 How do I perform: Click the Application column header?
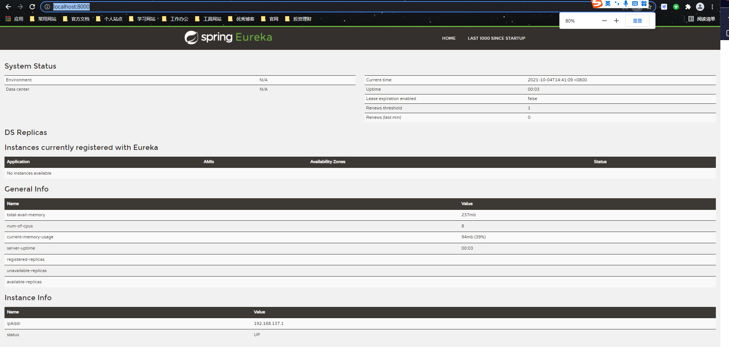[x=18, y=162]
